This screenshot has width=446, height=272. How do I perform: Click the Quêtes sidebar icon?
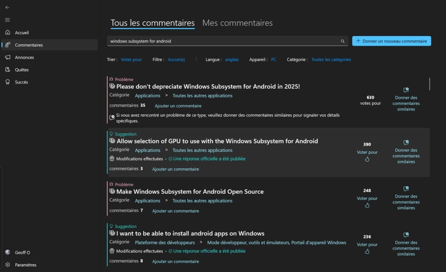[x=8, y=70]
